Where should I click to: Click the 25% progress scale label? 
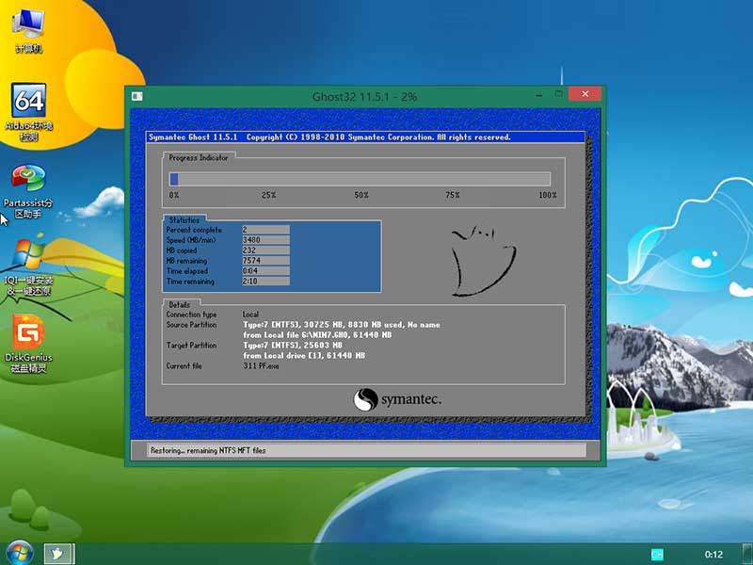tap(269, 195)
